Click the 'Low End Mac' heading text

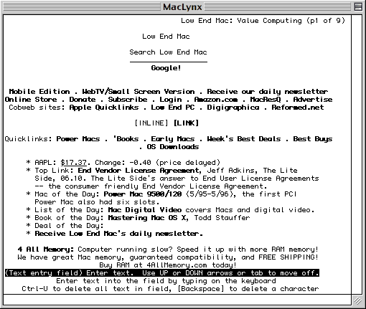coord(166,37)
